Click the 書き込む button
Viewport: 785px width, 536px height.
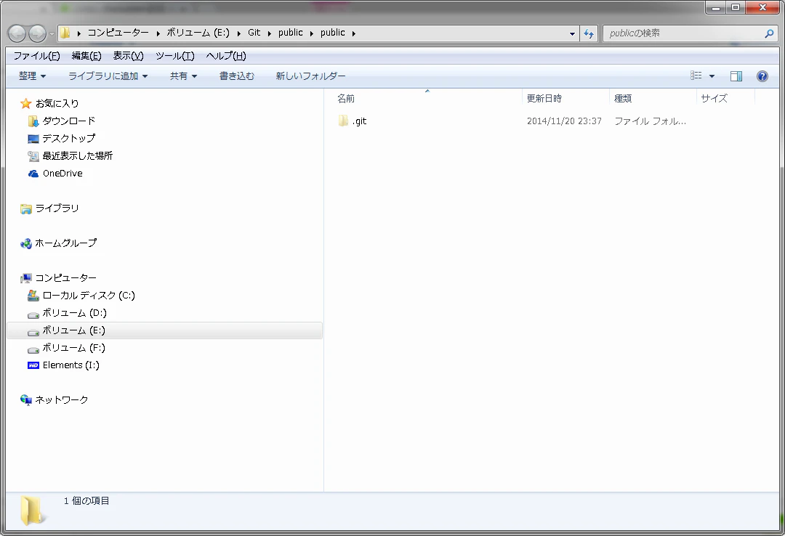tap(237, 76)
